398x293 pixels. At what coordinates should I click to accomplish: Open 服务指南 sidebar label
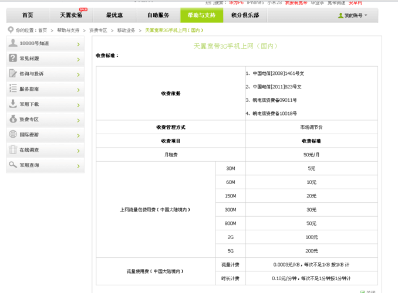tap(29, 89)
